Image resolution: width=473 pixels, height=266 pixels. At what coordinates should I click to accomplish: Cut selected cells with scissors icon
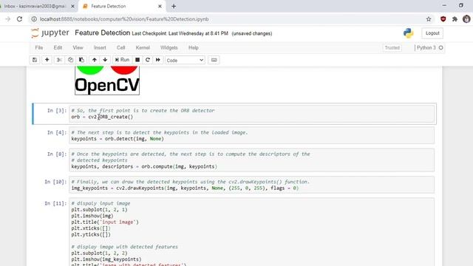pyautogui.click(x=59, y=60)
